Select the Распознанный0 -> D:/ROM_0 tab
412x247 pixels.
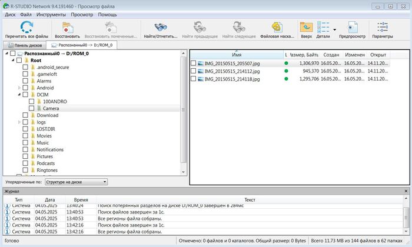coord(82,45)
